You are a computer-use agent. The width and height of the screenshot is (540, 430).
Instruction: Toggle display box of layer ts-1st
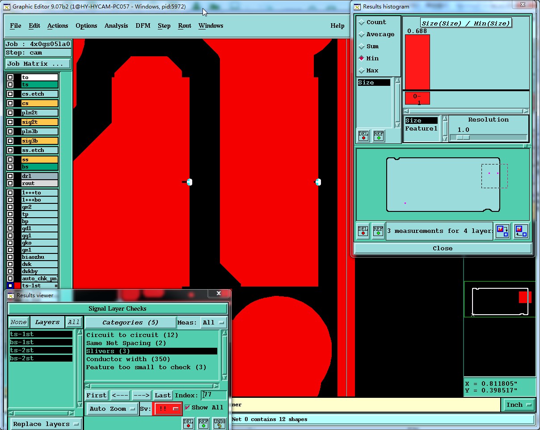(10, 286)
